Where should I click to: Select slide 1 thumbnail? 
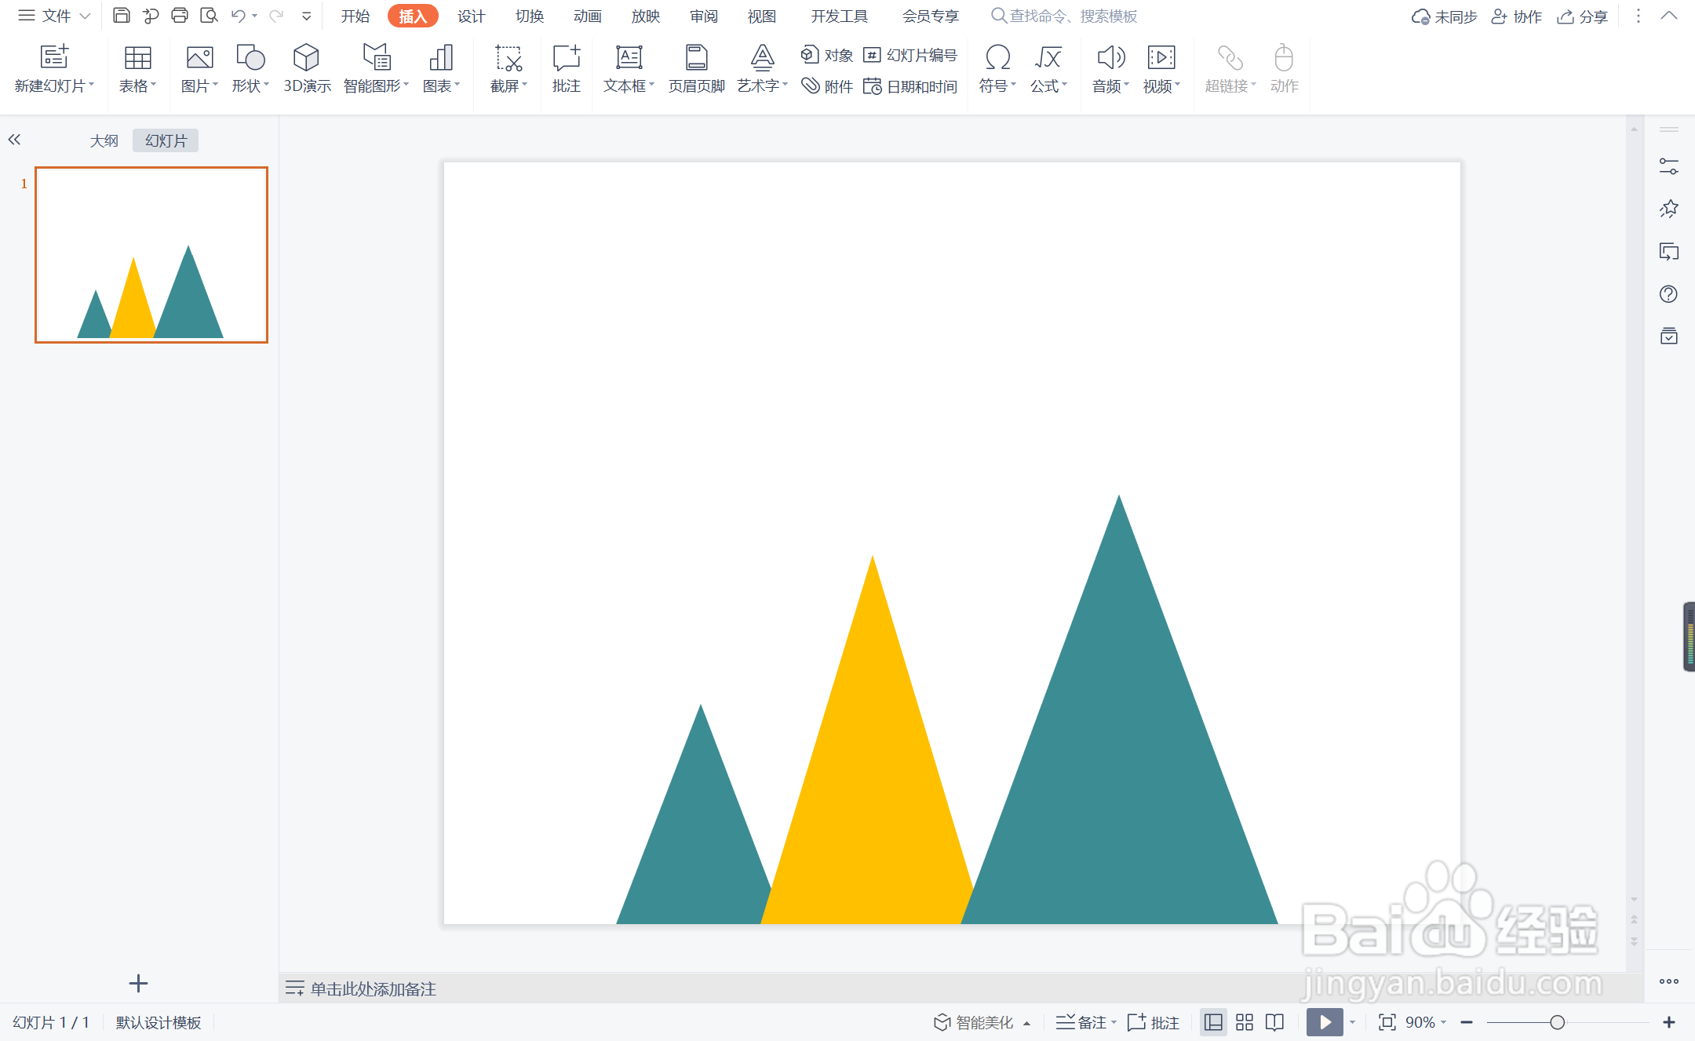point(151,255)
